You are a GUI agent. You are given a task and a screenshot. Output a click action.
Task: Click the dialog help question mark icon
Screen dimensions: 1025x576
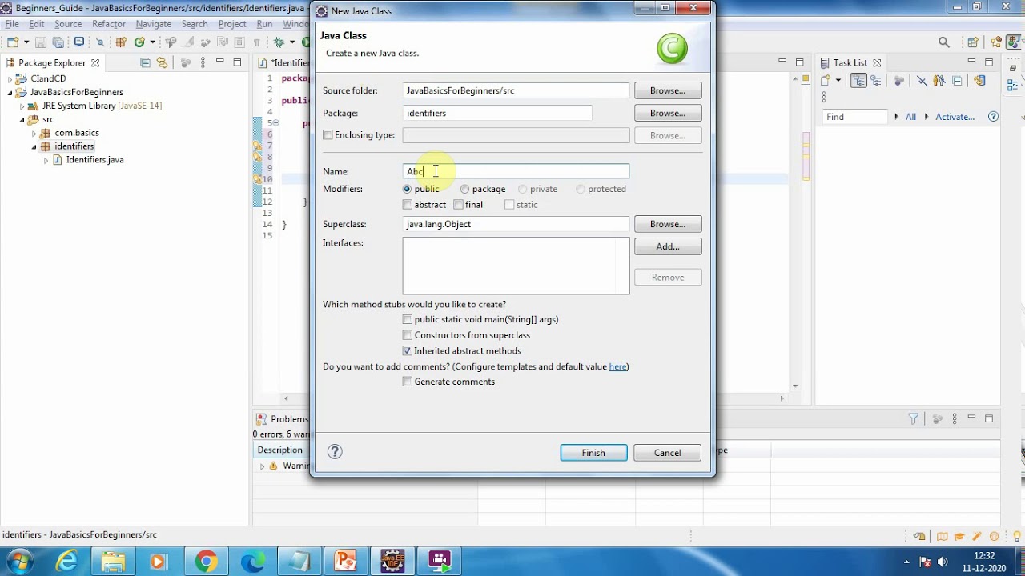pos(335,452)
